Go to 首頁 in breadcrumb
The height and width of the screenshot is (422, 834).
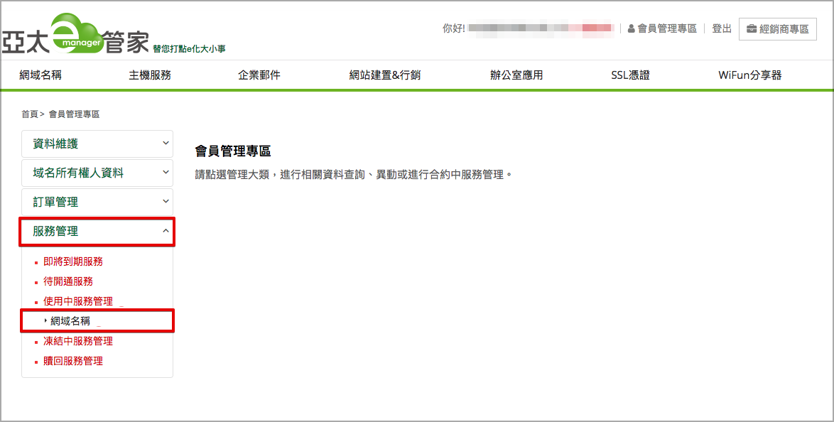30,114
